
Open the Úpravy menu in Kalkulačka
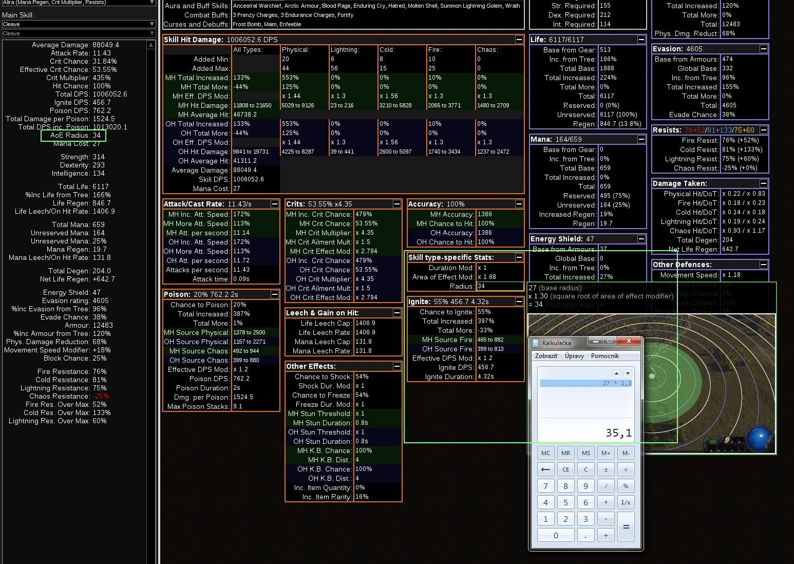coord(574,355)
